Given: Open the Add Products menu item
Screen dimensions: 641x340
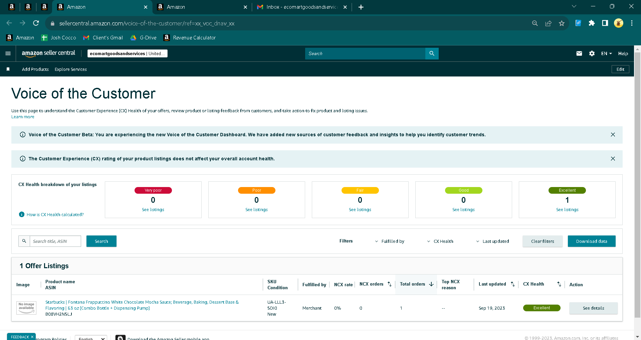Looking at the screenshot, I should 35,69.
